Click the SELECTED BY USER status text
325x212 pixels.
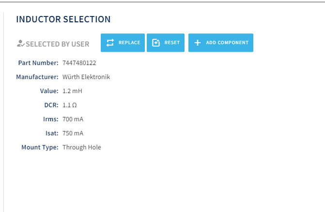pyautogui.click(x=57, y=44)
